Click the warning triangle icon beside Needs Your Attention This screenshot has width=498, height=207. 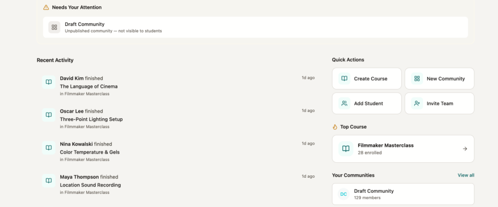coord(46,8)
